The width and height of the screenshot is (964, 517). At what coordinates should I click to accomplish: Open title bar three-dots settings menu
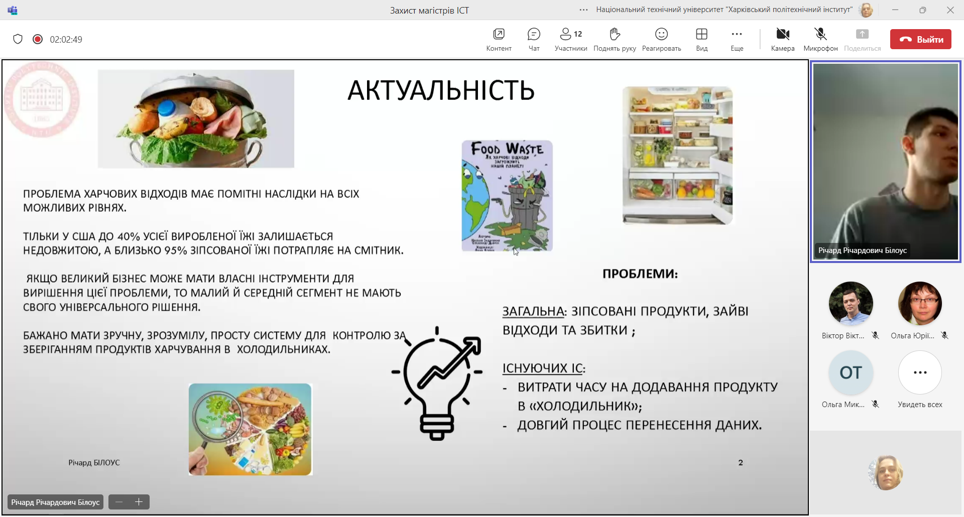(x=583, y=10)
